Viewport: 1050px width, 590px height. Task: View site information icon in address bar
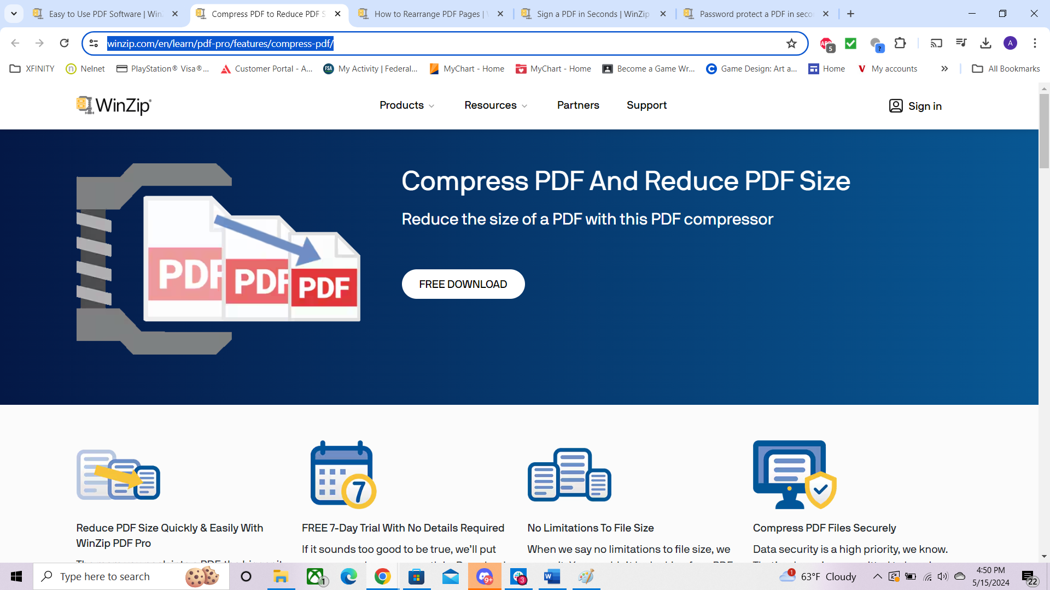94,43
